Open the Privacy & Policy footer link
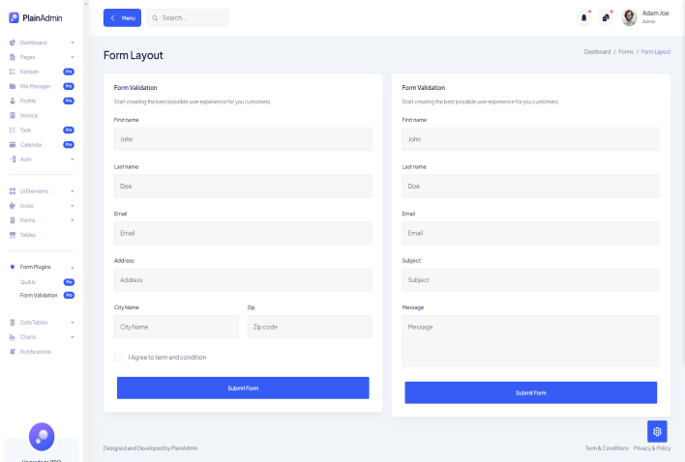Screen dimensions: 685x462 coord(652,448)
